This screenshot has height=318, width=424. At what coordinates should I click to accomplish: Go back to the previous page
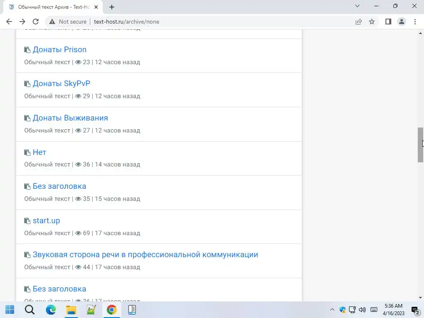tap(9, 22)
